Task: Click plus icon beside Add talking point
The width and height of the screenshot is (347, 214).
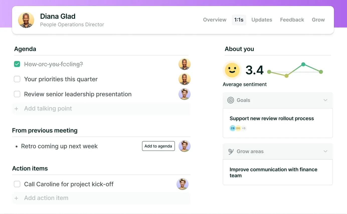Action: (17, 109)
